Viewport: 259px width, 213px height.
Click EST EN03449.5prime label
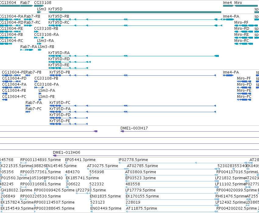(x=106, y=208)
